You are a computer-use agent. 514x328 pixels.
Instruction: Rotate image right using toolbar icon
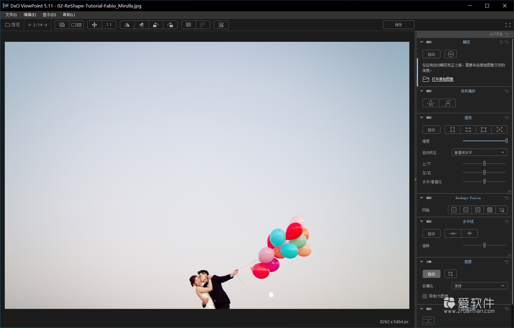coord(170,25)
